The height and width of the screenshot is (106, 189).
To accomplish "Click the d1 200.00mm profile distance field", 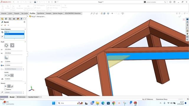I will click(x=13, y=49).
